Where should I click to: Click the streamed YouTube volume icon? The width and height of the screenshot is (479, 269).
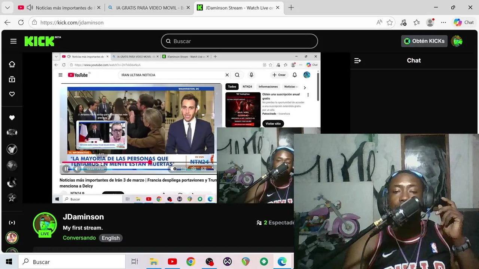[x=77, y=169]
